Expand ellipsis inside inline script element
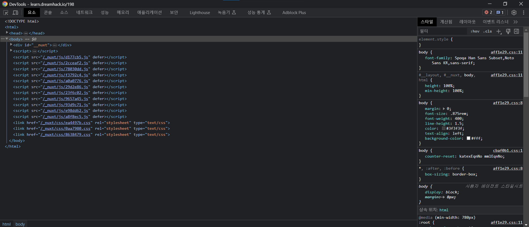Image resolution: width=529 pixels, height=227 pixels. [x=34, y=51]
